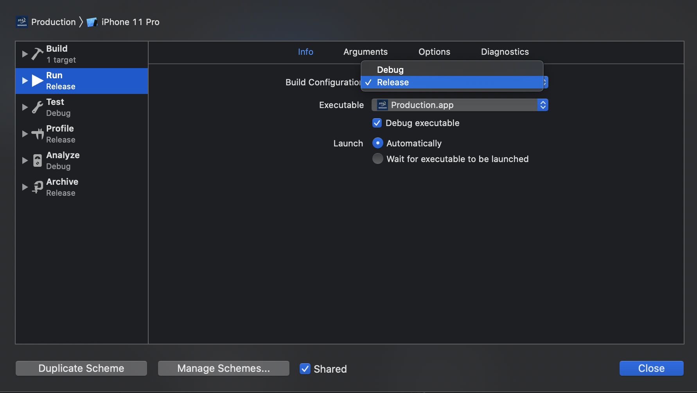Click the "Shared" label text

(330, 369)
